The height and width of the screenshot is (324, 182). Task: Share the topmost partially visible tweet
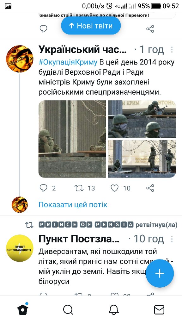coord(150,29)
